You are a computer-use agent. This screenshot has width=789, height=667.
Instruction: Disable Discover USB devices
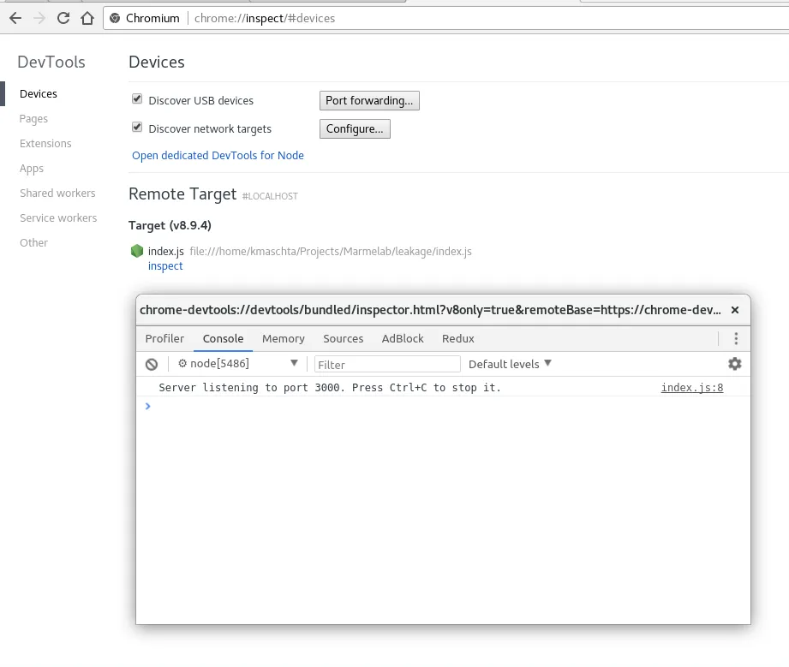coord(137,98)
